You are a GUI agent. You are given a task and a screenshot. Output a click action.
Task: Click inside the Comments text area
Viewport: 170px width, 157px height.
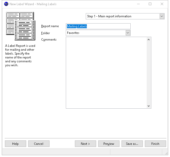pos(106,73)
